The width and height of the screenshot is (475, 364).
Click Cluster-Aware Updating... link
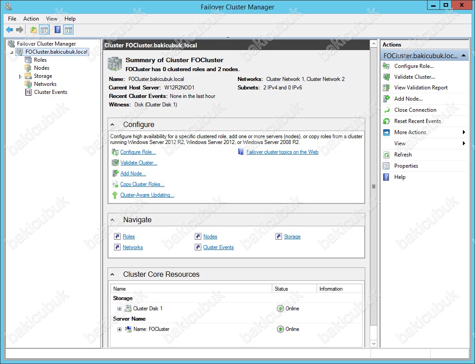coord(147,195)
